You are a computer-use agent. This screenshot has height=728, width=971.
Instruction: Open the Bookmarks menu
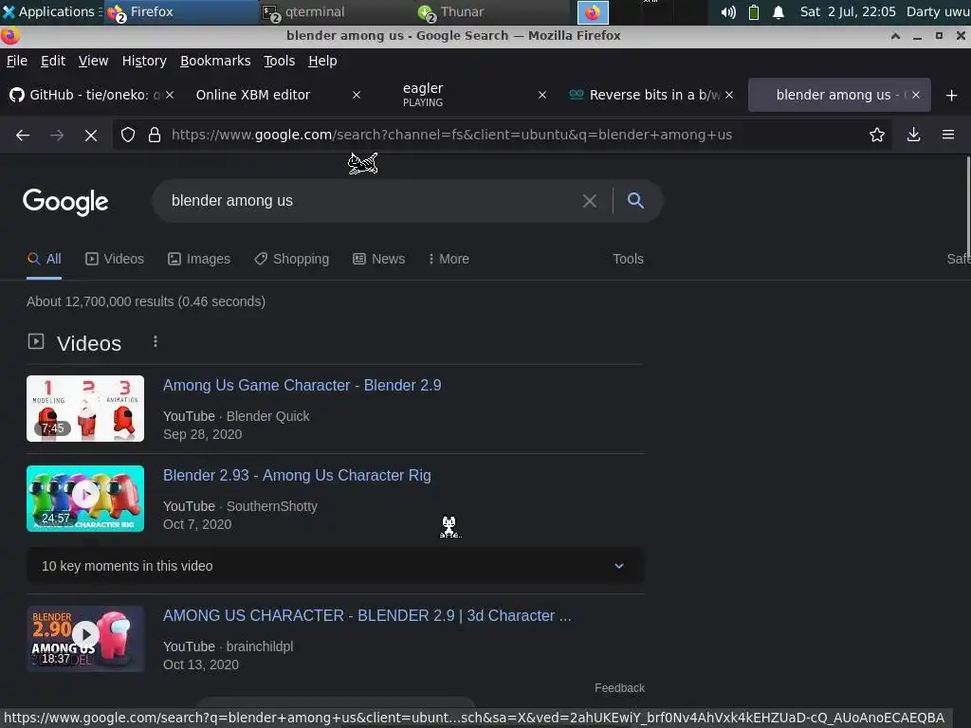coord(215,61)
